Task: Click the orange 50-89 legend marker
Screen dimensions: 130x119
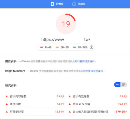Action: point(57,47)
